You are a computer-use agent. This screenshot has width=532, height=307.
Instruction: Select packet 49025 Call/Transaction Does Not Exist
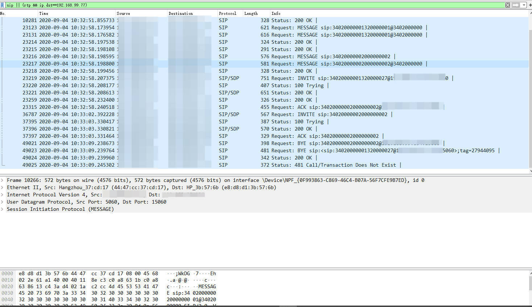click(264, 165)
